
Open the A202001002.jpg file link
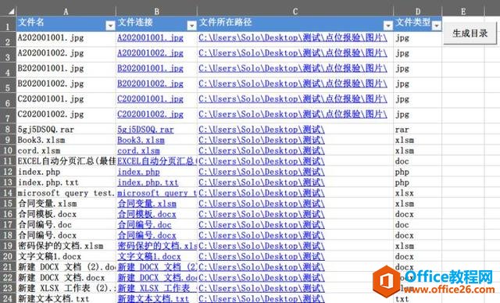(x=150, y=53)
